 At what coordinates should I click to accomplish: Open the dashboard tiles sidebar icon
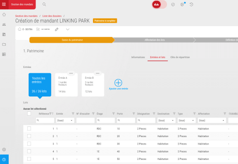pyautogui.click(x=4, y=54)
